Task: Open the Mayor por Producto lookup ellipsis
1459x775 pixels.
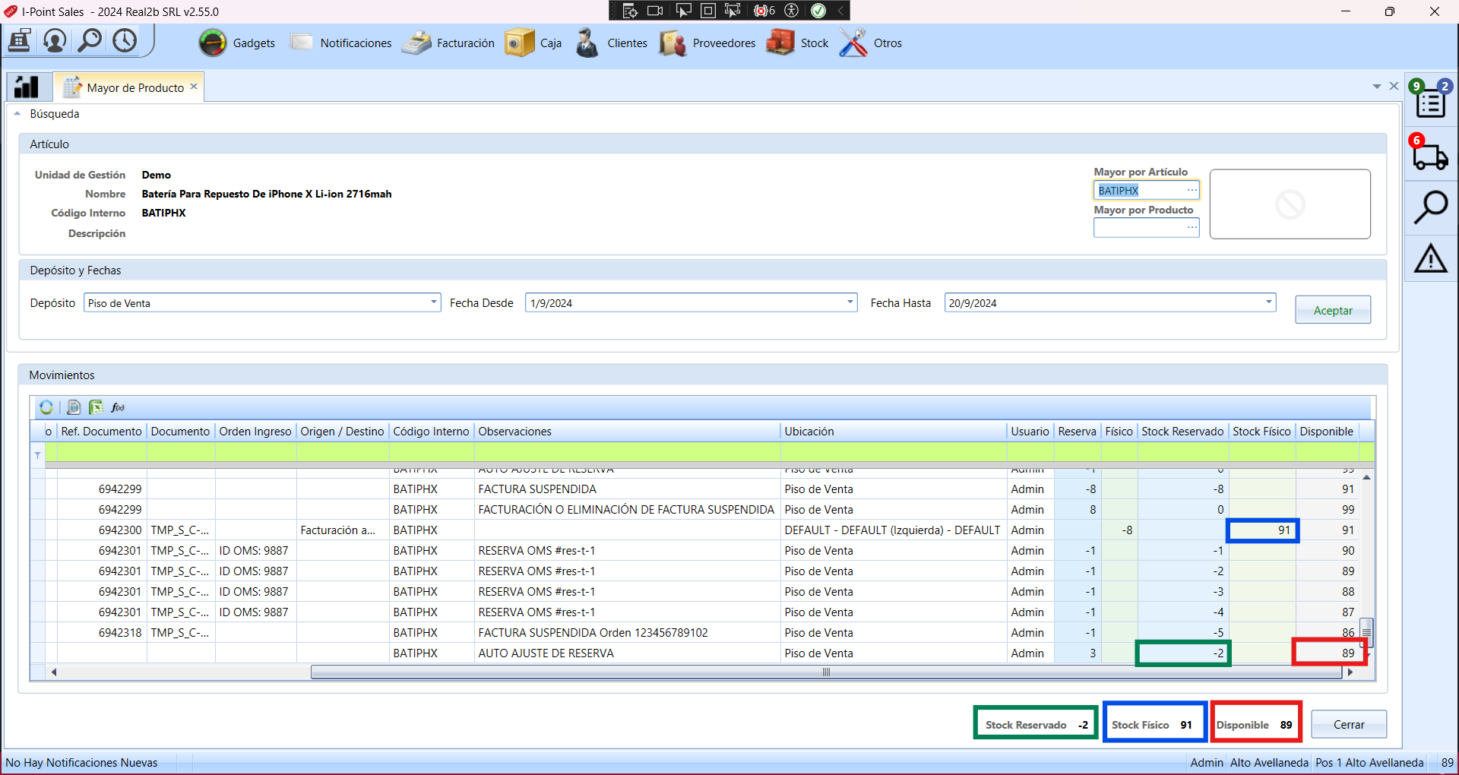Action: click(x=1192, y=227)
